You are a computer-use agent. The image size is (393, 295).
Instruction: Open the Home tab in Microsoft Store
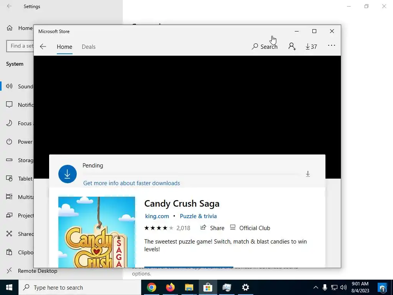64,46
